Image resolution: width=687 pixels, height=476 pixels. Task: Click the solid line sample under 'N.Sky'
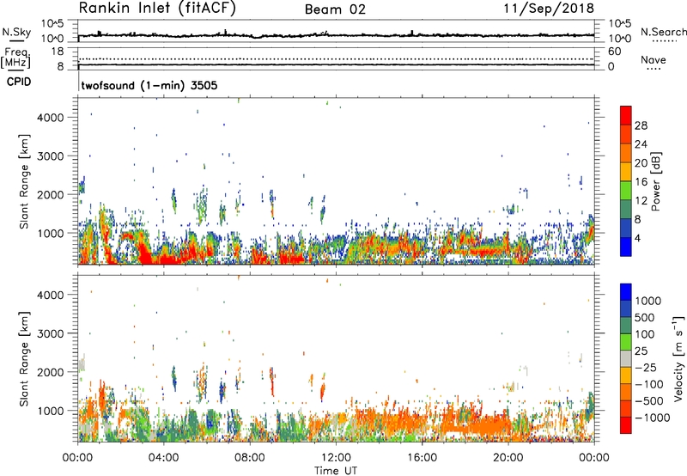[x=16, y=41]
